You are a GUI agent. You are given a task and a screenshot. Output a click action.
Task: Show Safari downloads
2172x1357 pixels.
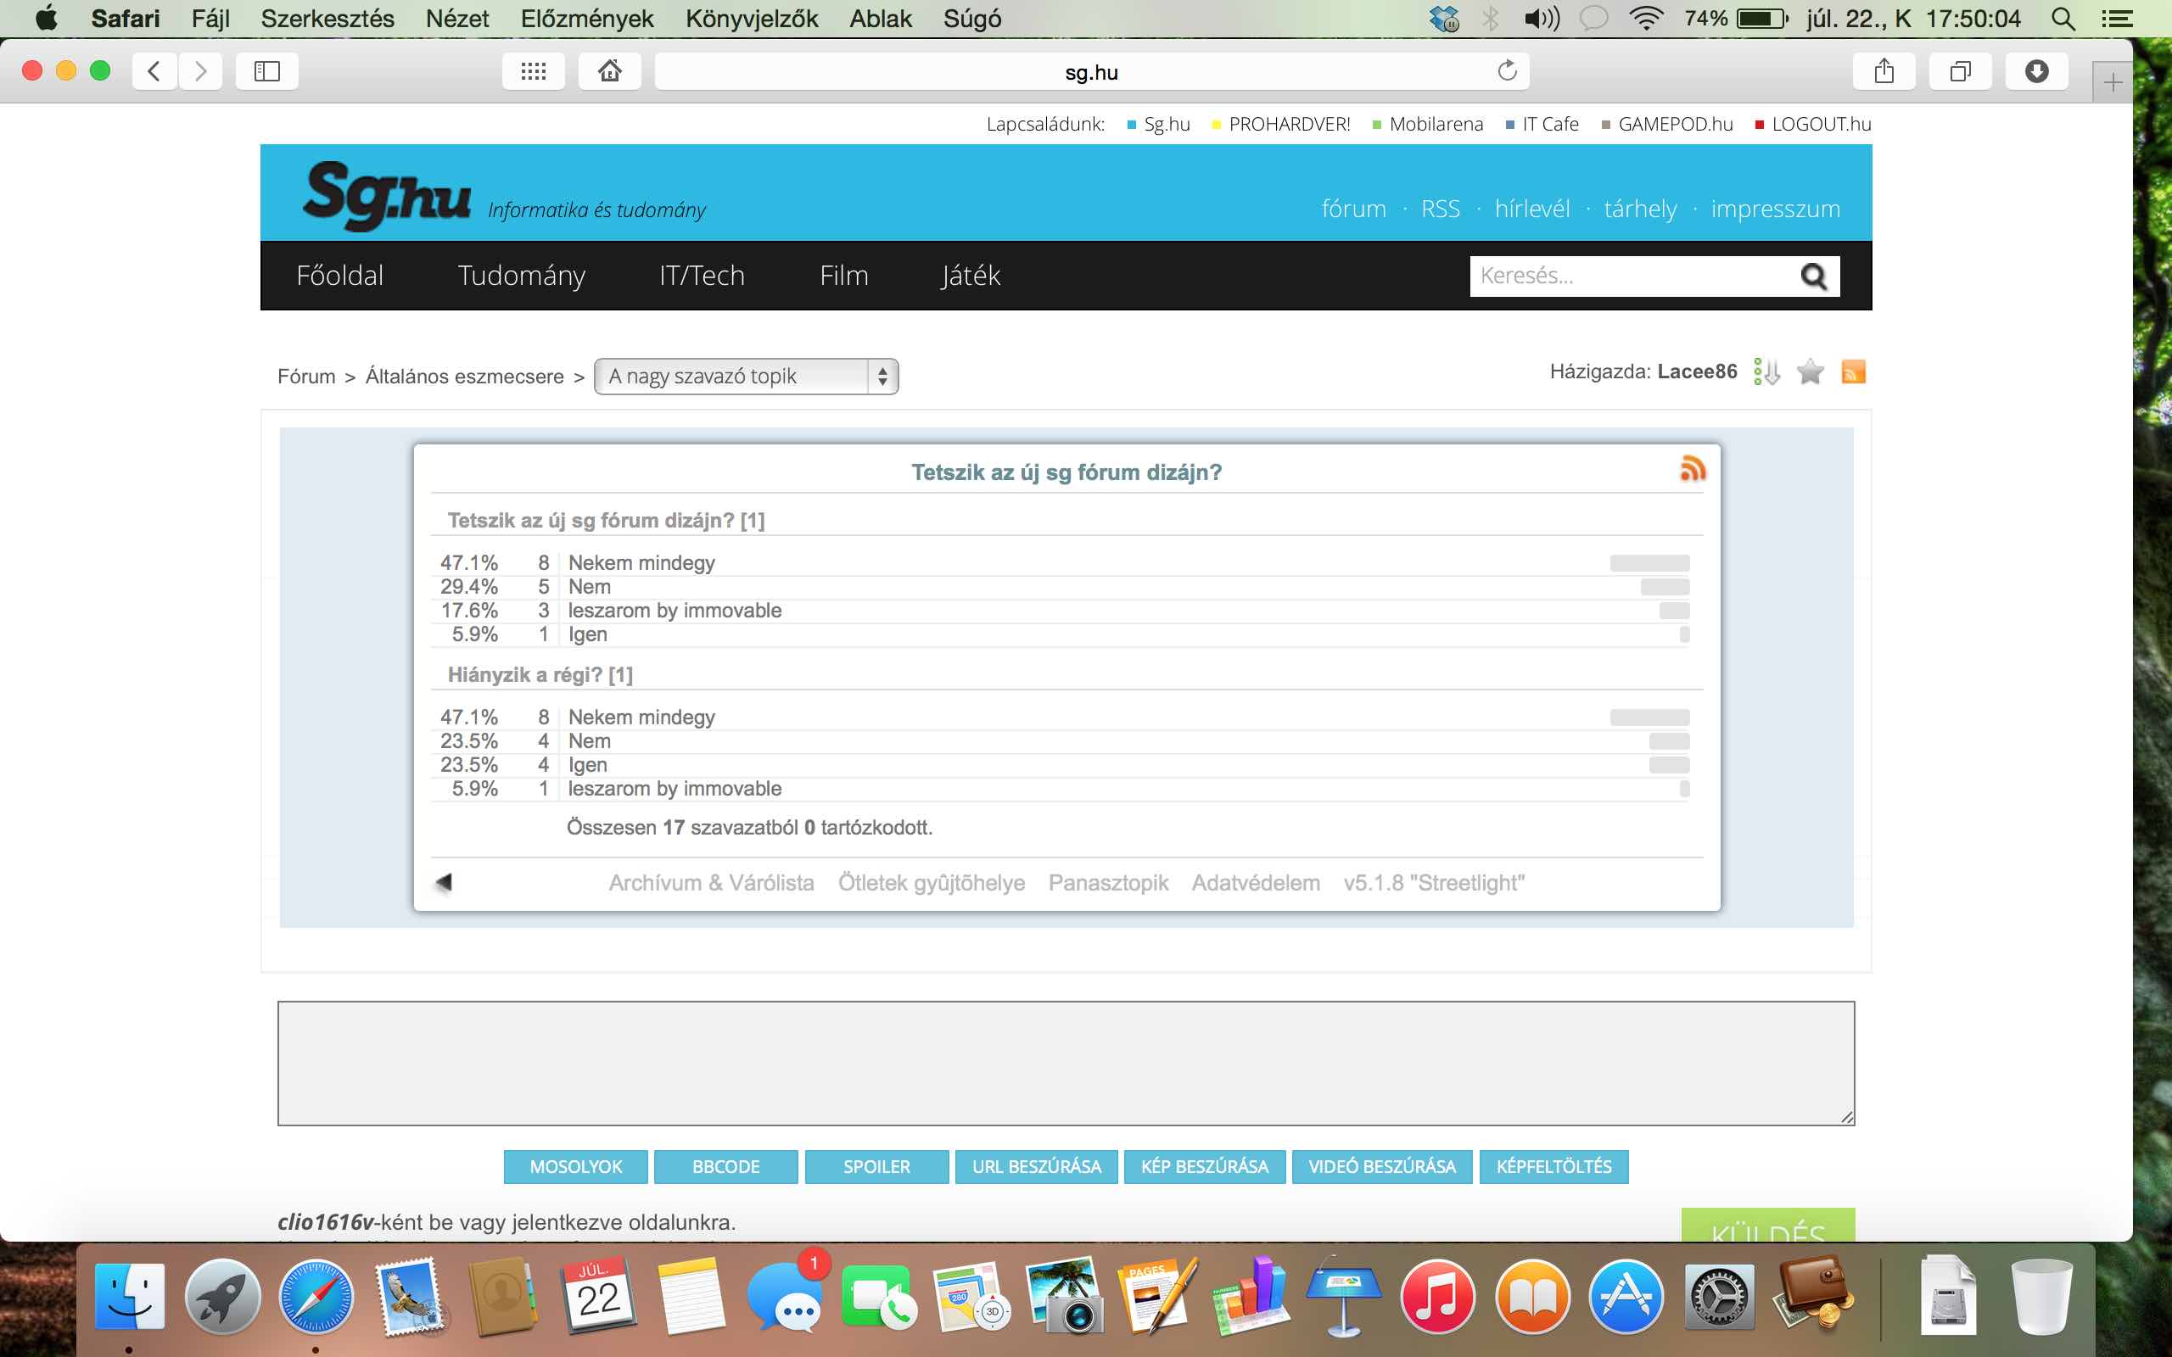(2035, 71)
